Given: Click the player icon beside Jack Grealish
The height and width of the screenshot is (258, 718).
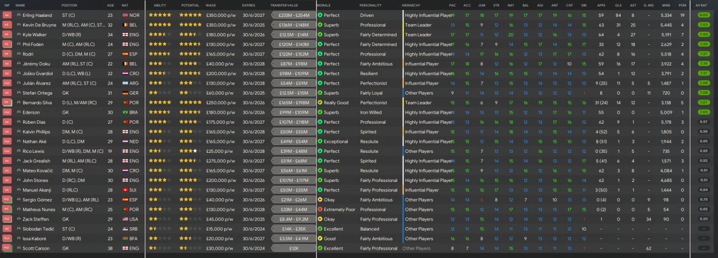Looking at the screenshot, I should pyautogui.click(x=19, y=161).
